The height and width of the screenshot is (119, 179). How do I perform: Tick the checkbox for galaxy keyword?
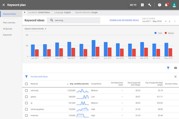[27, 97]
